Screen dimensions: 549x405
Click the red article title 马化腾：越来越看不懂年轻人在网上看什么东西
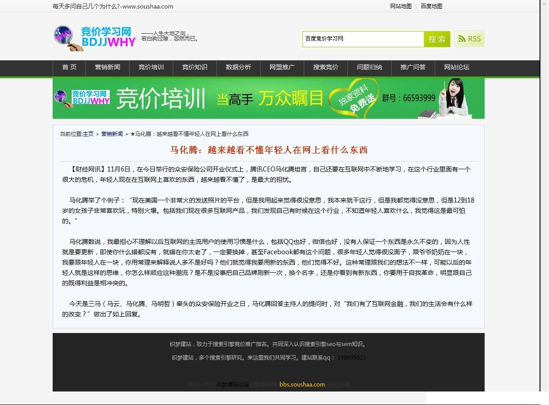269,150
